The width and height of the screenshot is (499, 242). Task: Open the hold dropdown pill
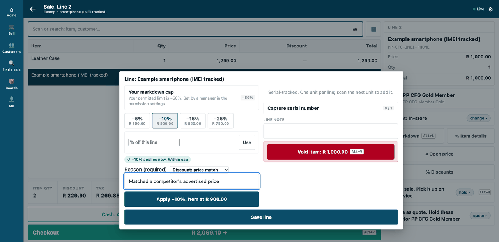tap(465, 192)
